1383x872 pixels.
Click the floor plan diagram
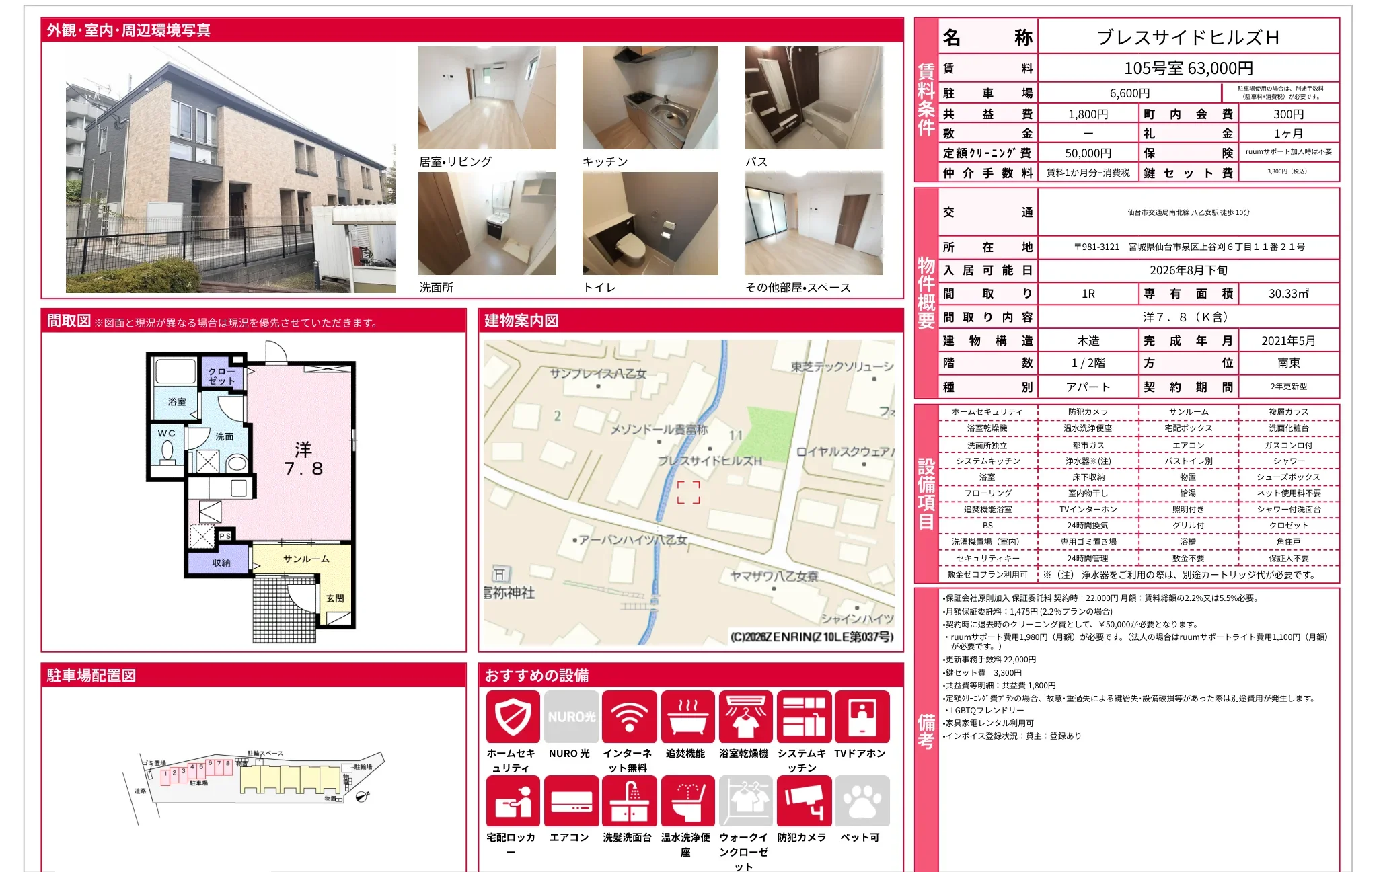(x=251, y=492)
